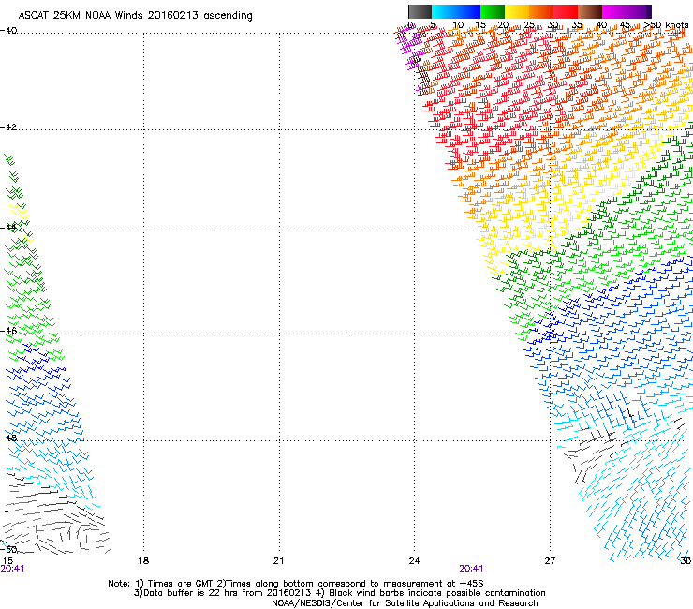The height and width of the screenshot is (609, 693).
Task: Click the legend scale value 10
Action: [x=458, y=24]
